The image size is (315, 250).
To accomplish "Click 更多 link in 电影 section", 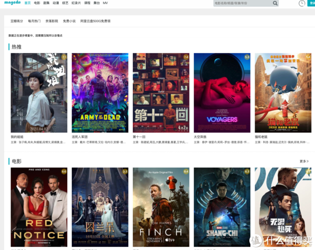I will 304,161.
